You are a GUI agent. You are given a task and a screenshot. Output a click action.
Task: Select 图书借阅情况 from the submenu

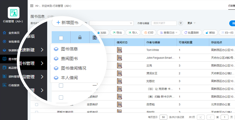(x=73, y=68)
